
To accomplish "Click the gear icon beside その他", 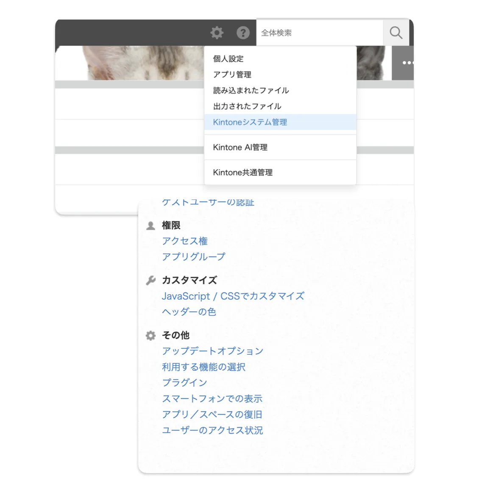I will pyautogui.click(x=150, y=335).
